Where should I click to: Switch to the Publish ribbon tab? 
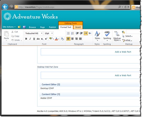click(52, 27)
